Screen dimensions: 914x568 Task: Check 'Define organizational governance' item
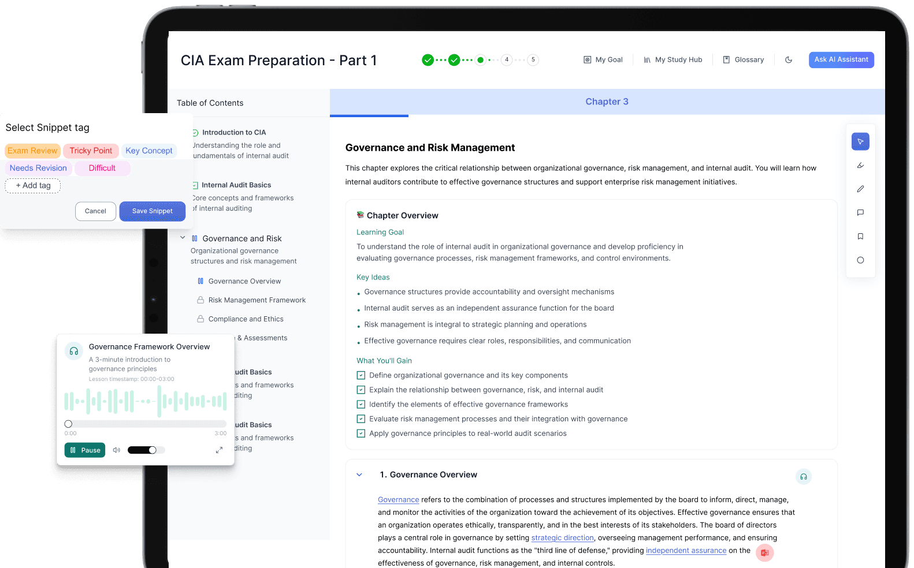[x=361, y=375]
